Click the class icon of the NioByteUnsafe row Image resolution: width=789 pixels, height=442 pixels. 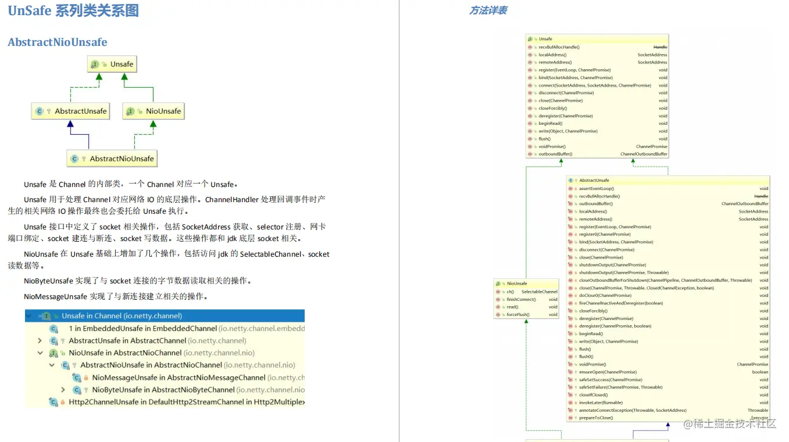pos(77,390)
